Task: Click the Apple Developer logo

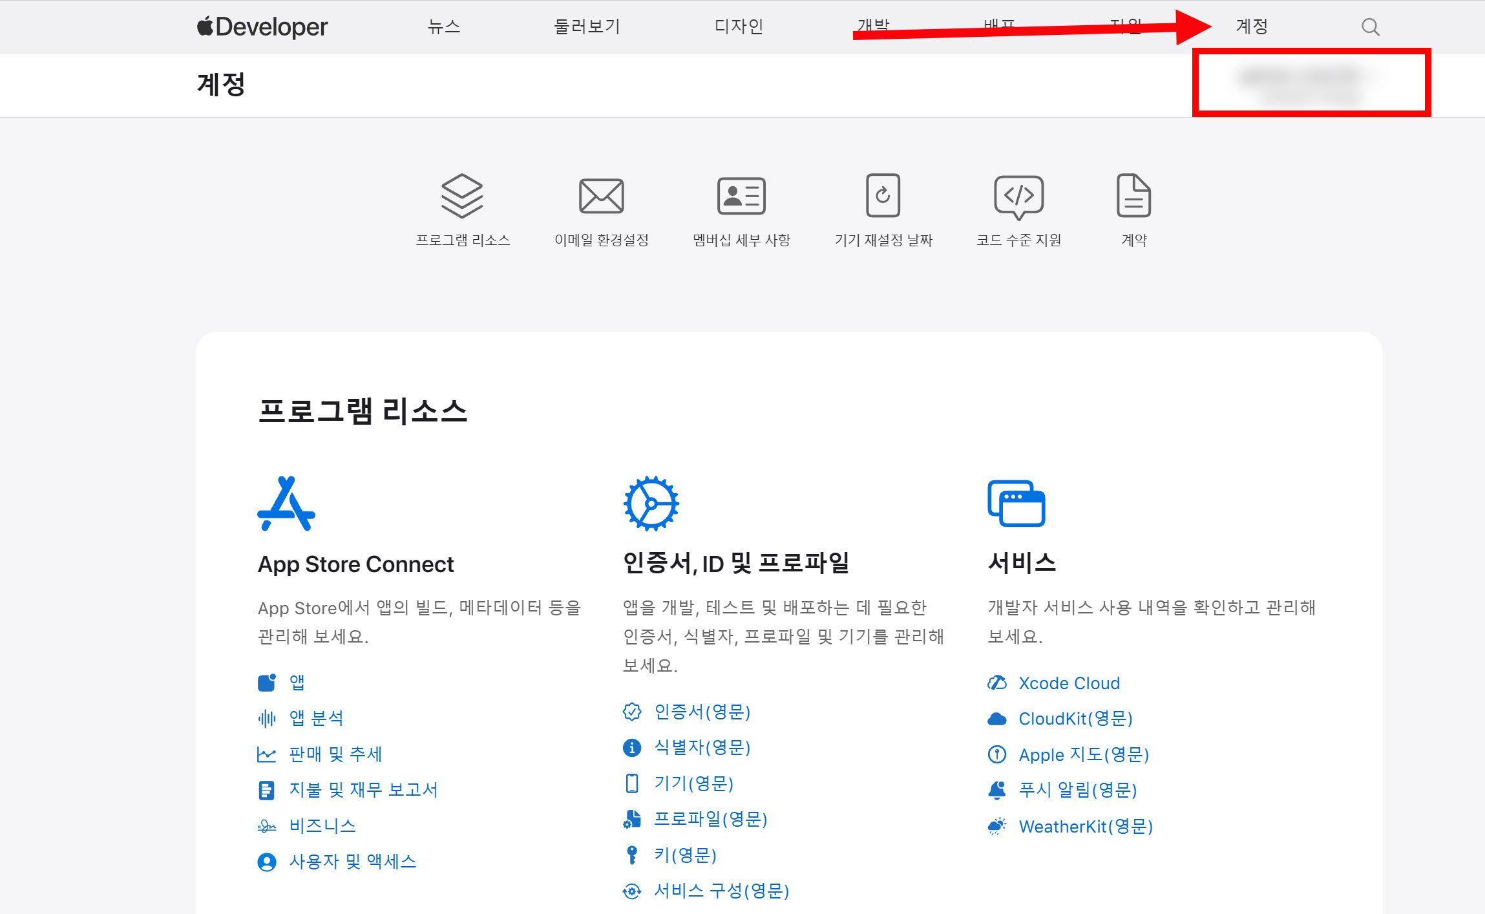Action: (262, 27)
